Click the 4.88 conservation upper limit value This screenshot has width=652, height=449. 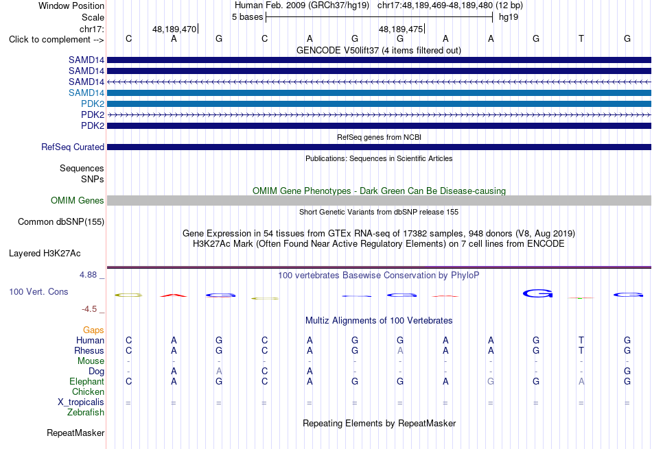point(88,275)
